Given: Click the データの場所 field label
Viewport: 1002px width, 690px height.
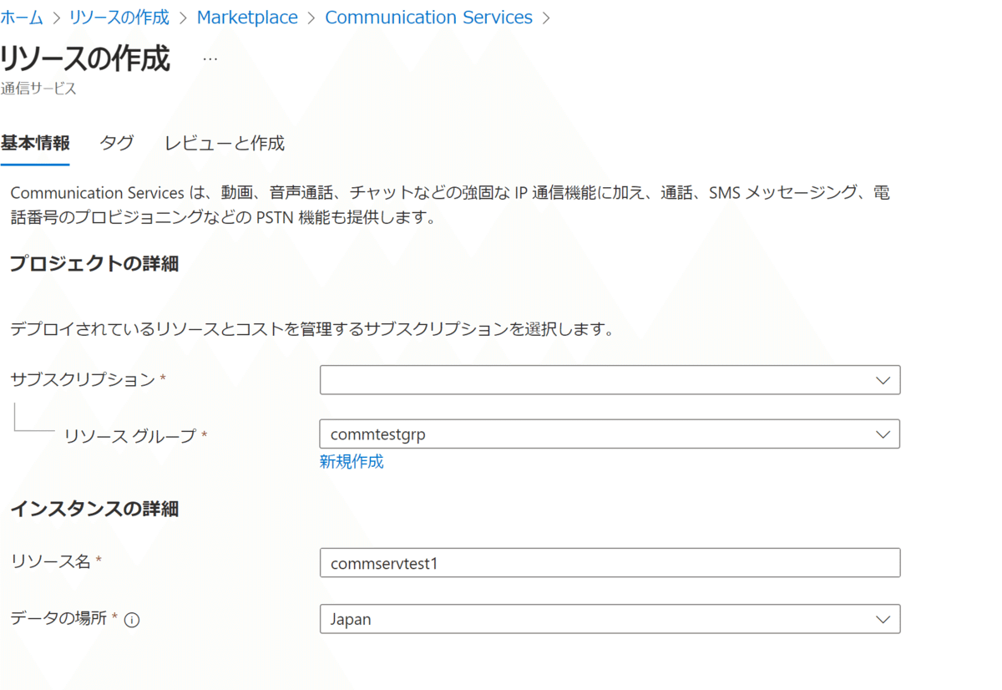Looking at the screenshot, I should point(58,618).
